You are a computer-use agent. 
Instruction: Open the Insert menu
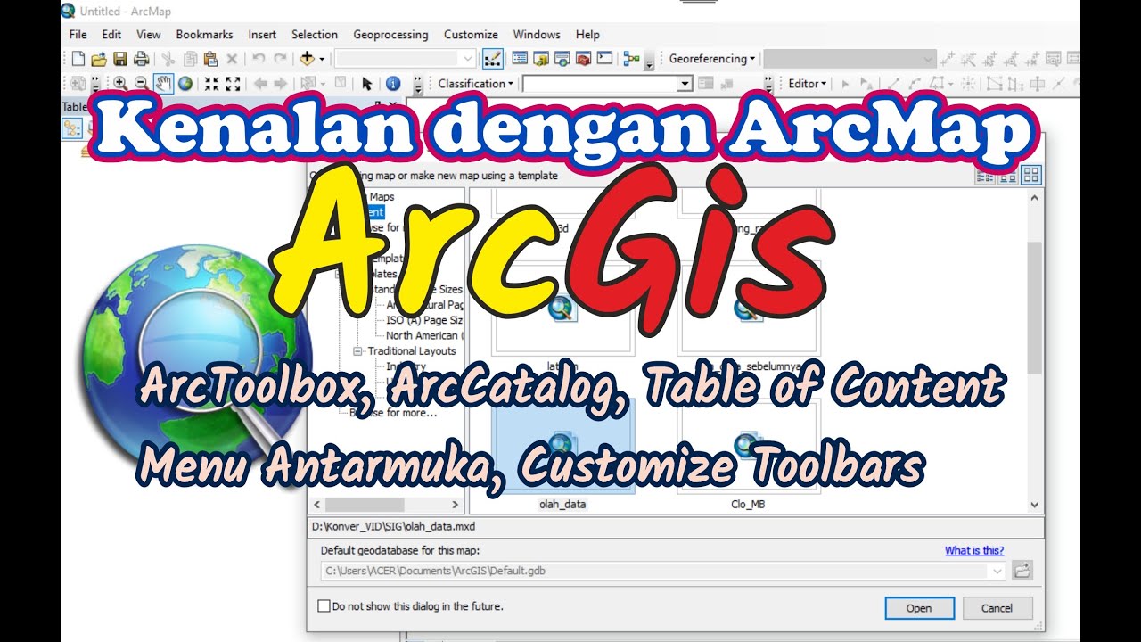(262, 35)
